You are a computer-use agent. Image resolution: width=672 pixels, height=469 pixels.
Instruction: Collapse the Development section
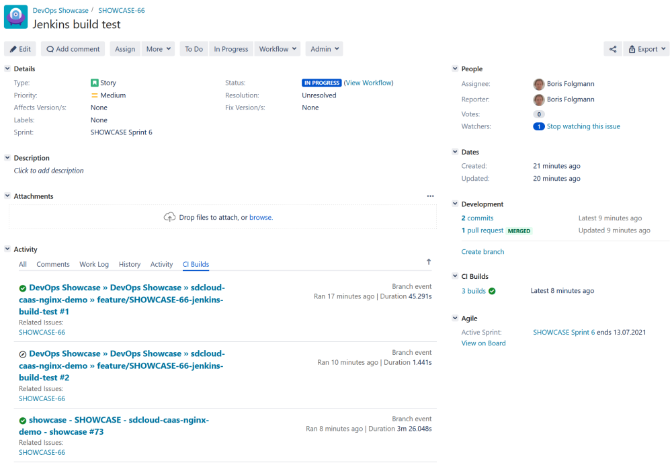point(455,204)
